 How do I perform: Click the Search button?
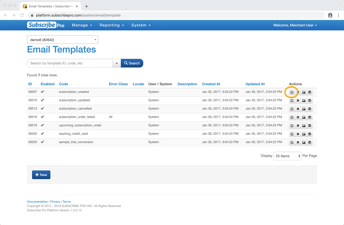132,63
